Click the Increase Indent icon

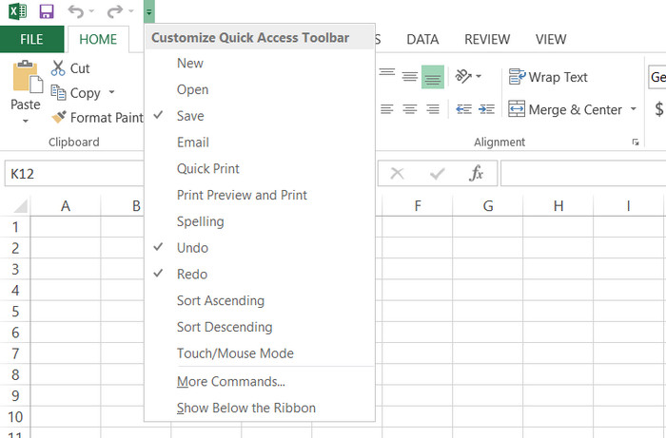coord(486,109)
